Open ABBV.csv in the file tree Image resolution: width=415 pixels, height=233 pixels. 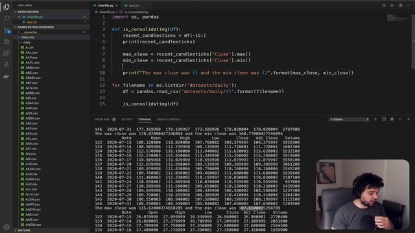32,67
